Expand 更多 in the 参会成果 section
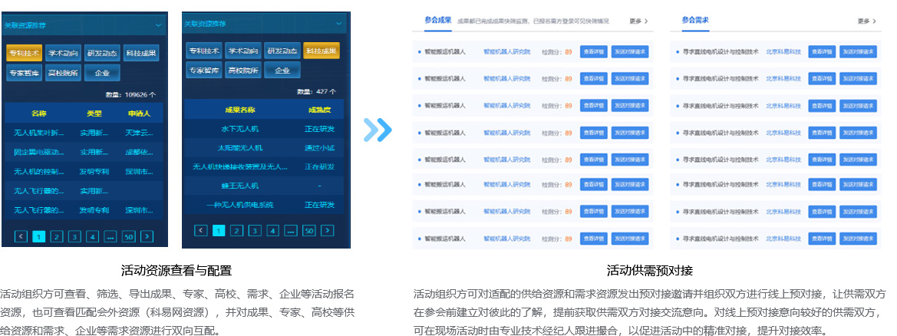This screenshot has height=336, width=897. [x=638, y=21]
